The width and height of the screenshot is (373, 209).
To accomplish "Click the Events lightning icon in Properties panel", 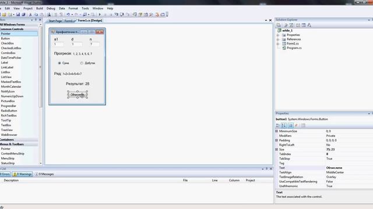I will click(x=297, y=125).
